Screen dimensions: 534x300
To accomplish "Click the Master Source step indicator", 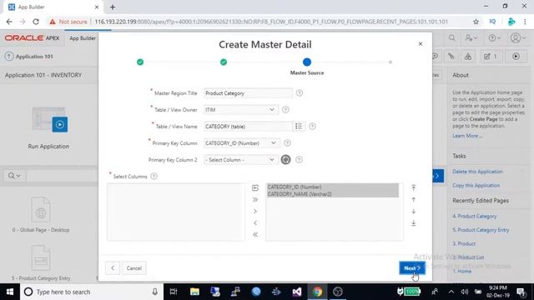I will 307,62.
